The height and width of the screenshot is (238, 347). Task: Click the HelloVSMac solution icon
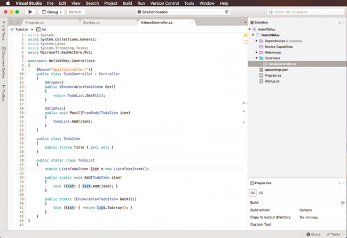254,29
